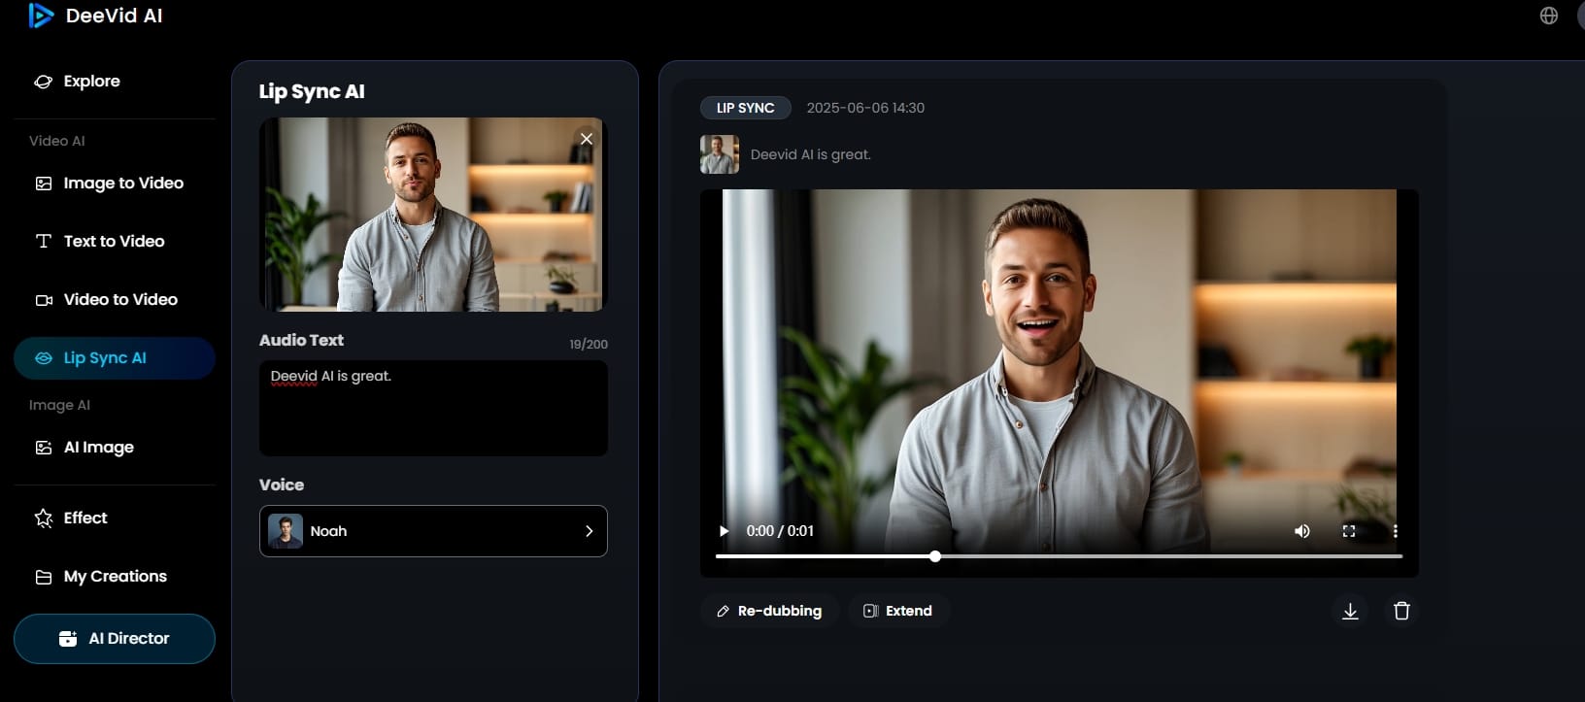1585x702 pixels.
Task: Click the small avatar next to prompt text
Action: pyautogui.click(x=720, y=154)
